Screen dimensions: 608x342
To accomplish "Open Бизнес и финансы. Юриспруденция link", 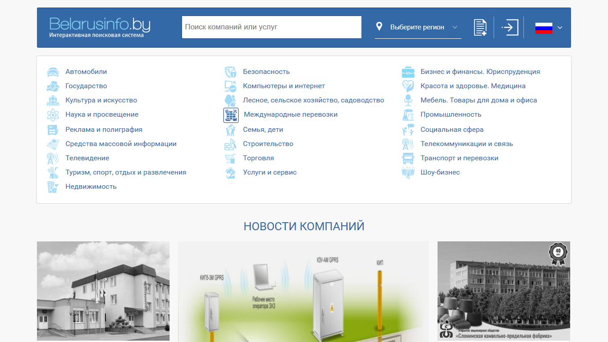I will pos(480,72).
